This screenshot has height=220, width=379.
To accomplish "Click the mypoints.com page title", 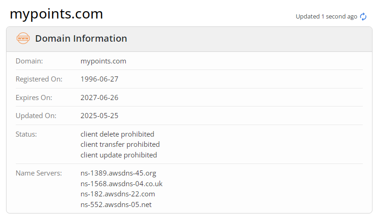I will click(56, 14).
